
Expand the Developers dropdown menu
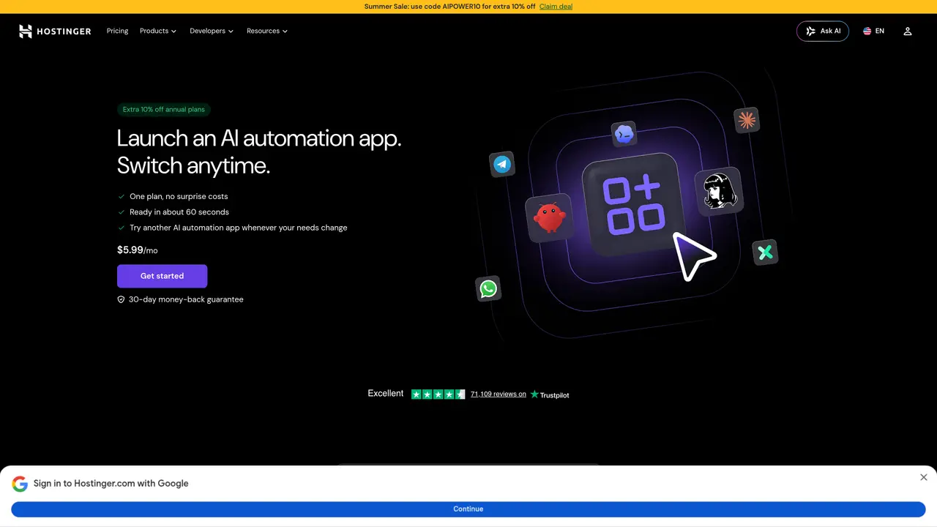point(212,31)
